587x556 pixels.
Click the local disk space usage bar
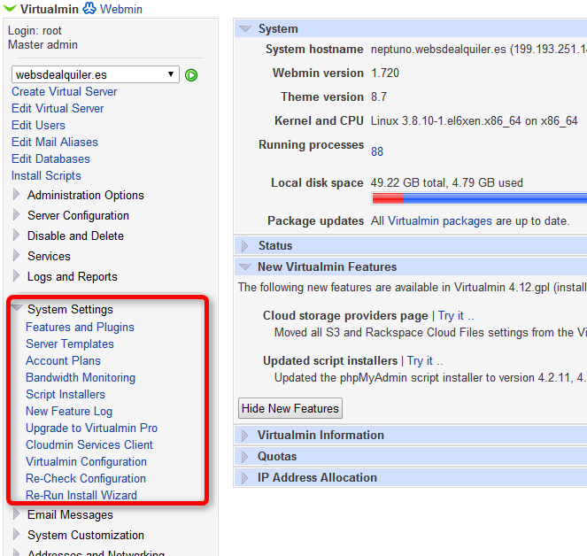tap(478, 198)
